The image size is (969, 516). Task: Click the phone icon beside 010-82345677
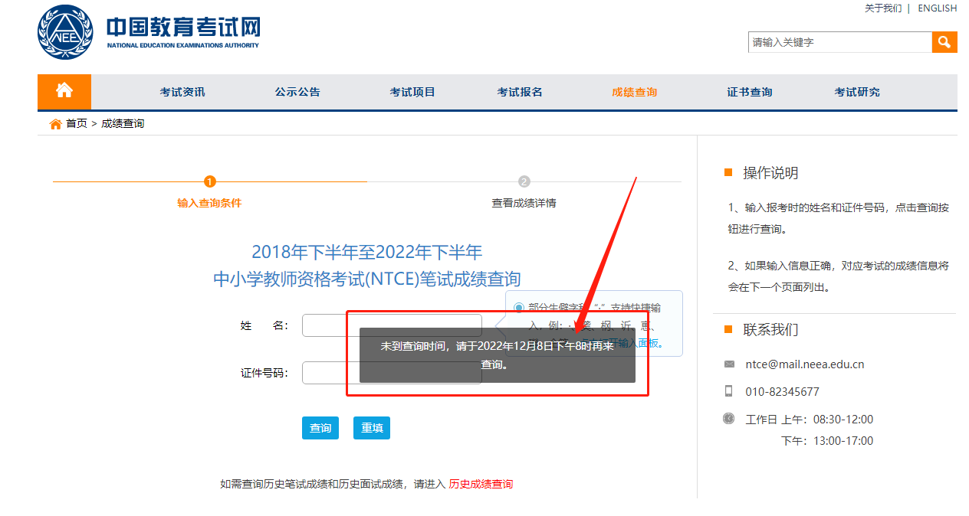click(x=728, y=391)
